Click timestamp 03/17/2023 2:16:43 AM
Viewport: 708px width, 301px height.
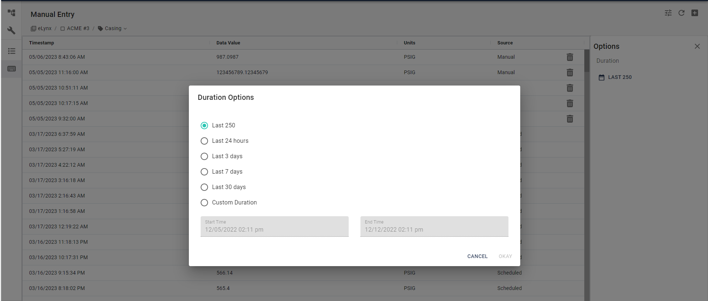tap(57, 196)
